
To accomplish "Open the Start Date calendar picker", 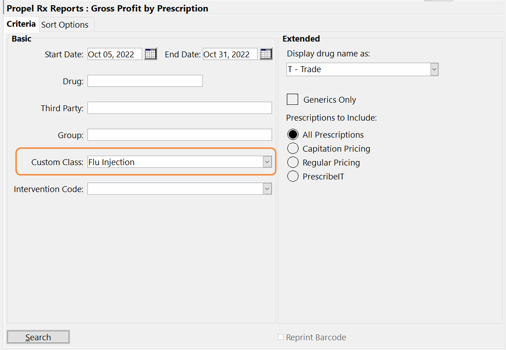I will click(151, 54).
